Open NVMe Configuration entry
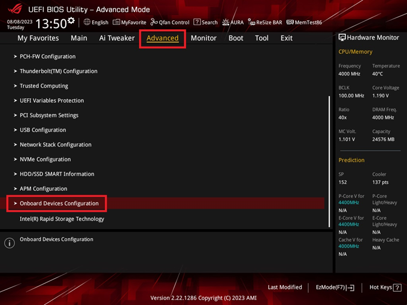Screen dimensions: 407x305 pyautogui.click(x=45, y=159)
